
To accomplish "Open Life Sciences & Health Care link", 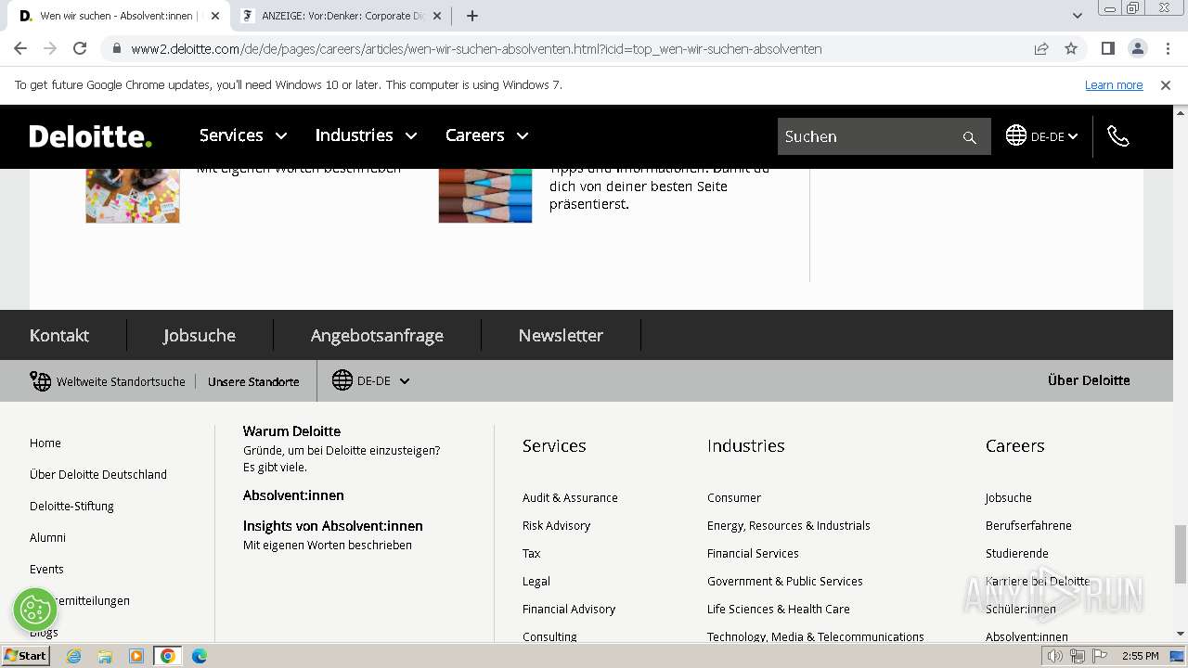I will pyautogui.click(x=779, y=609).
